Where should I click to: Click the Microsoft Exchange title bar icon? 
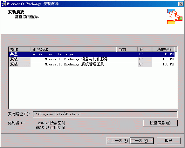coord(4,4)
